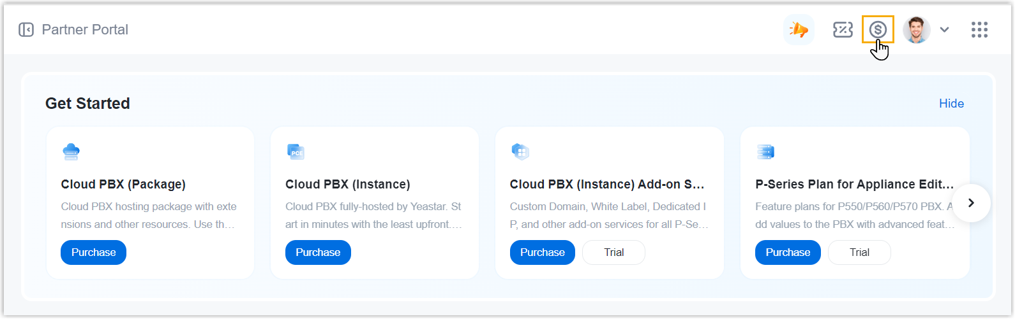Image resolution: width=1015 pixels, height=319 pixels.
Task: Open the nine-dot apps grid
Action: pyautogui.click(x=979, y=30)
